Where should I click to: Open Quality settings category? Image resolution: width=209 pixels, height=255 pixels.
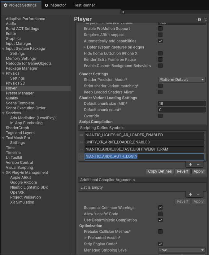click(x=12, y=98)
